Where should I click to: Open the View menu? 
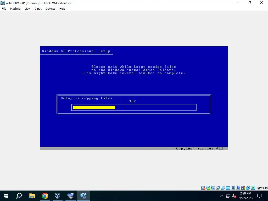click(x=27, y=9)
